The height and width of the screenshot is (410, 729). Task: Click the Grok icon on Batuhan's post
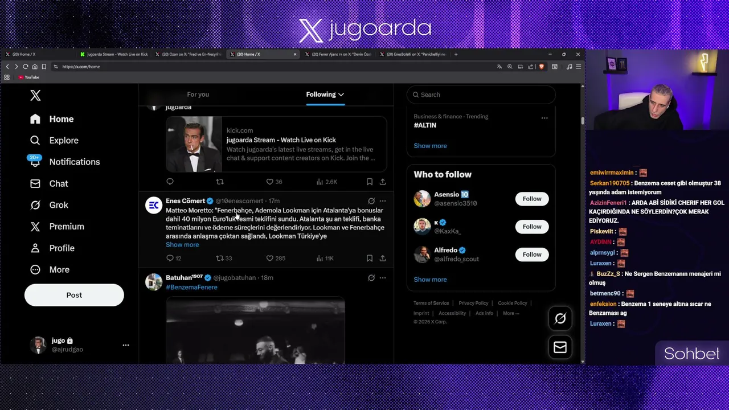[x=371, y=278]
